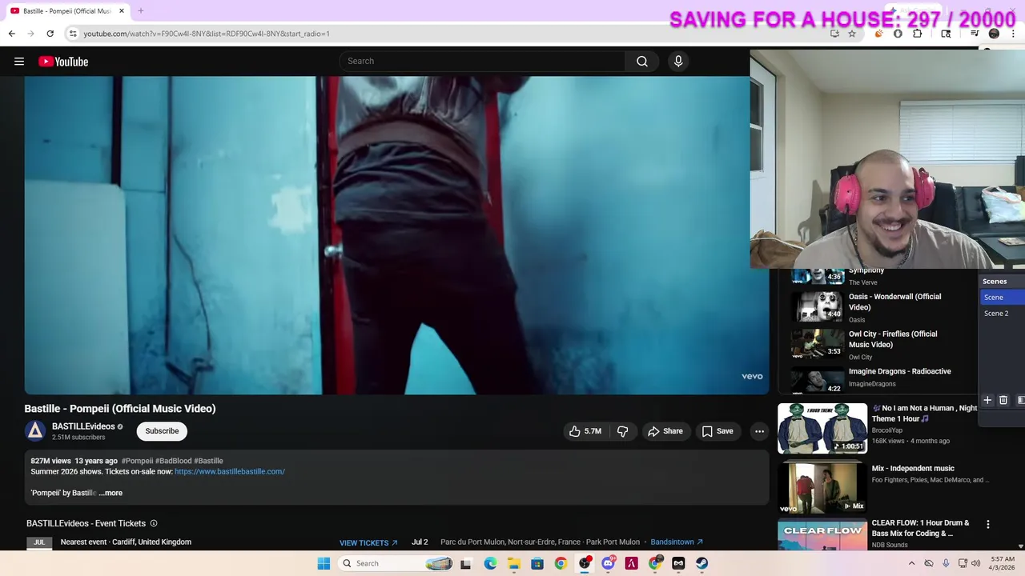Open Microsoft Edge from the taskbar

click(490, 563)
